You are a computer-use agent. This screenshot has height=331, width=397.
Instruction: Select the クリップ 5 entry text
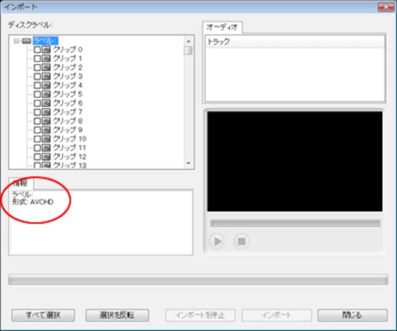point(67,94)
